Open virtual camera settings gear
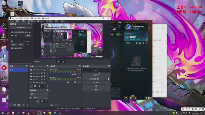 click(108, 79)
